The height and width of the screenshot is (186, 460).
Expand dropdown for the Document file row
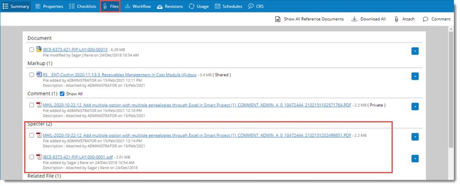point(415,51)
